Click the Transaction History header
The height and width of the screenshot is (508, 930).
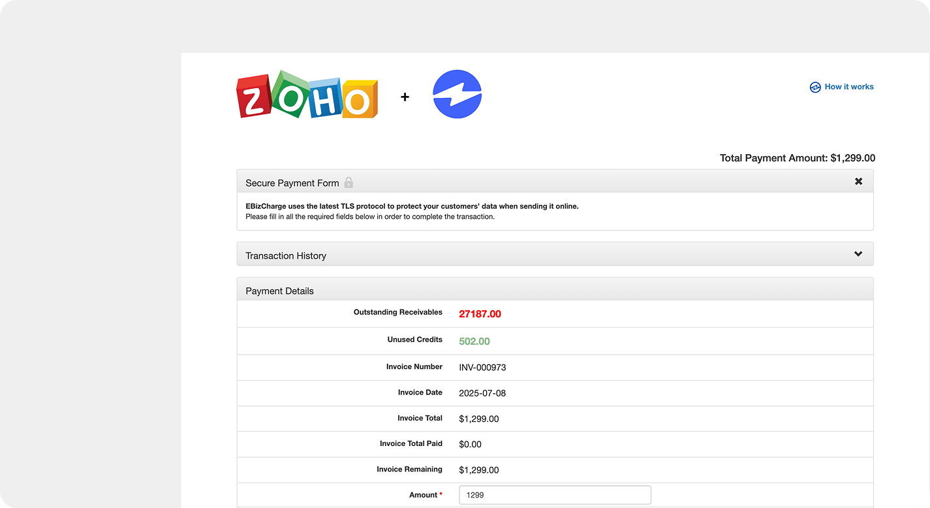point(555,254)
